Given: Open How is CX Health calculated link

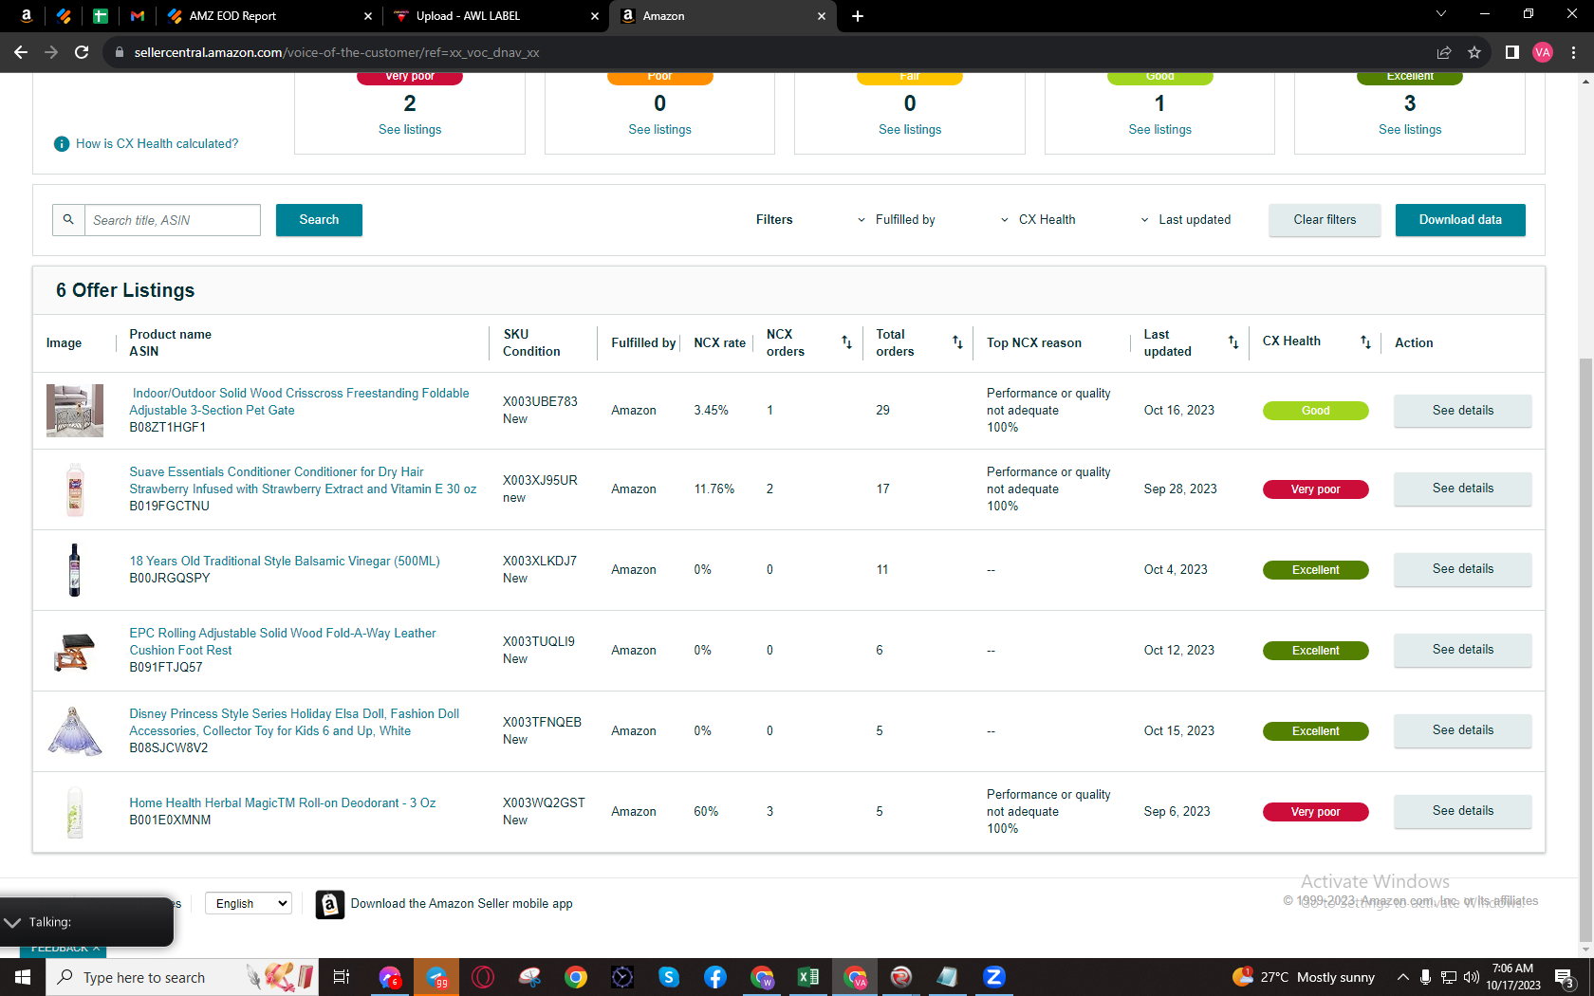Looking at the screenshot, I should coord(158,144).
